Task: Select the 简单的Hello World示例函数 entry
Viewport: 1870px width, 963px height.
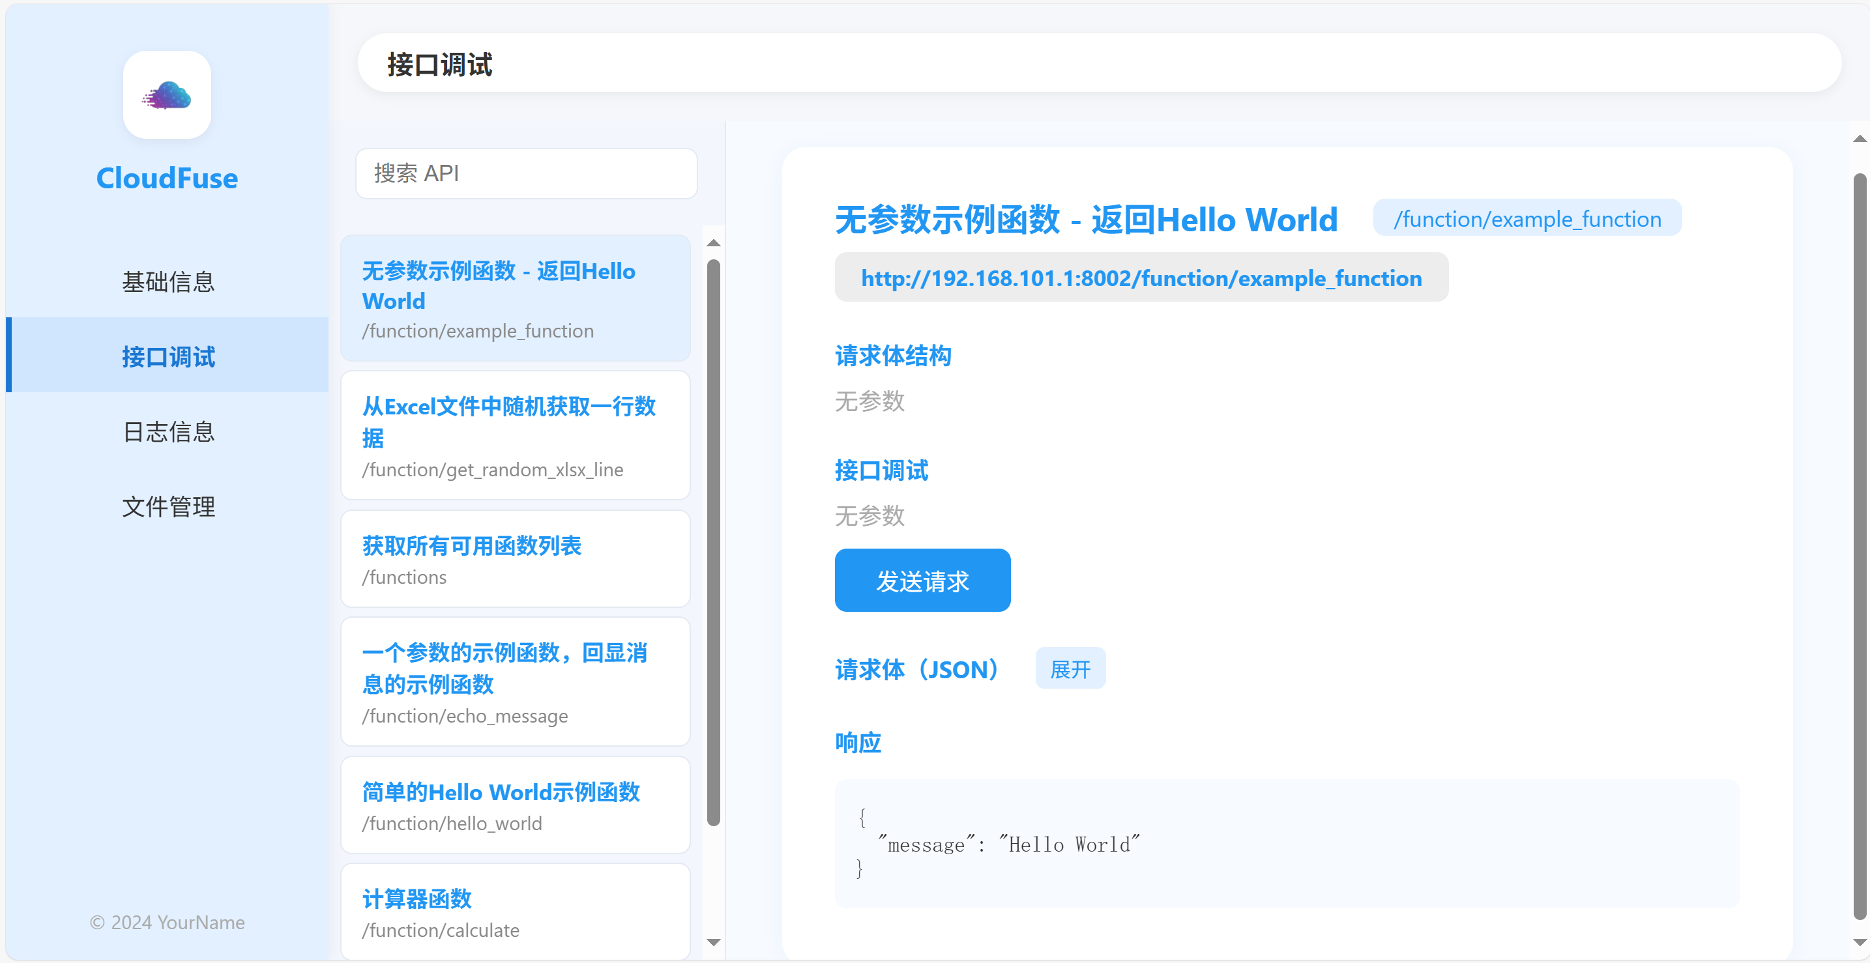Action: point(515,805)
